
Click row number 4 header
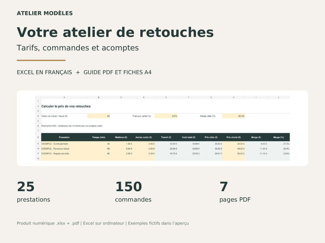point(38,116)
